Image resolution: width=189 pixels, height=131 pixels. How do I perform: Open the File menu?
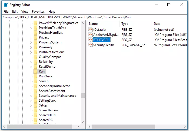click(6, 12)
